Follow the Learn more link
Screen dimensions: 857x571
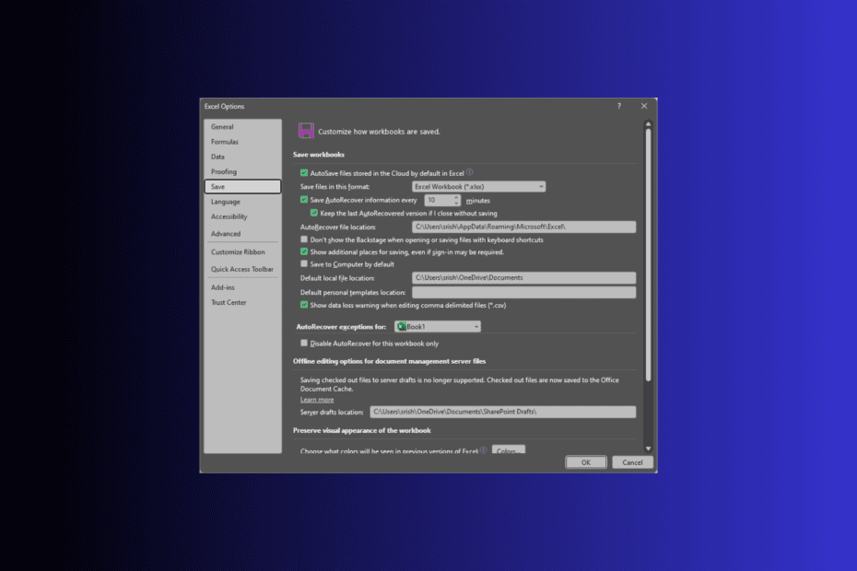click(317, 400)
